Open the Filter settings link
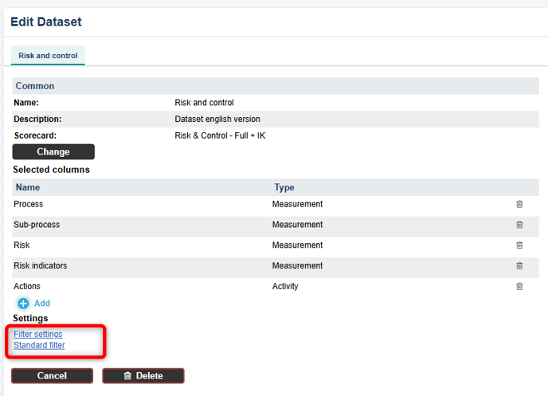Image resolution: width=548 pixels, height=396 pixels. (38, 335)
